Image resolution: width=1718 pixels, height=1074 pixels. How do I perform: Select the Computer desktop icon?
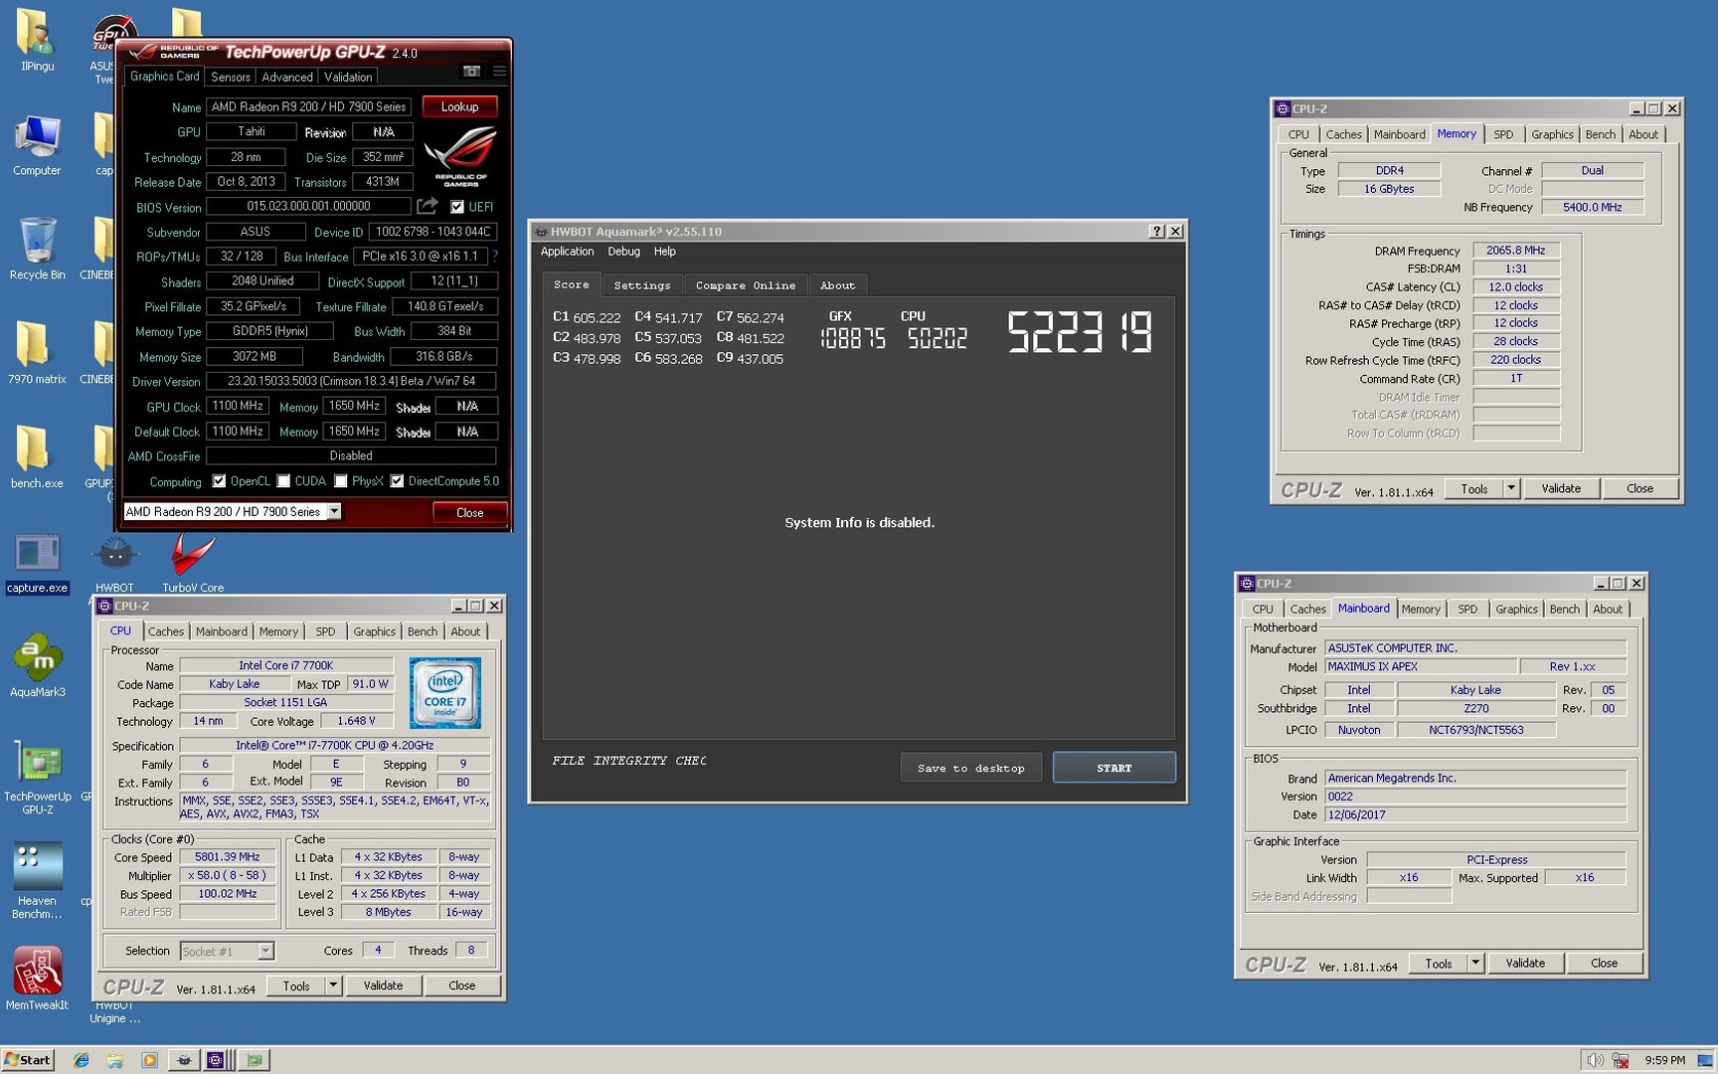point(37,144)
